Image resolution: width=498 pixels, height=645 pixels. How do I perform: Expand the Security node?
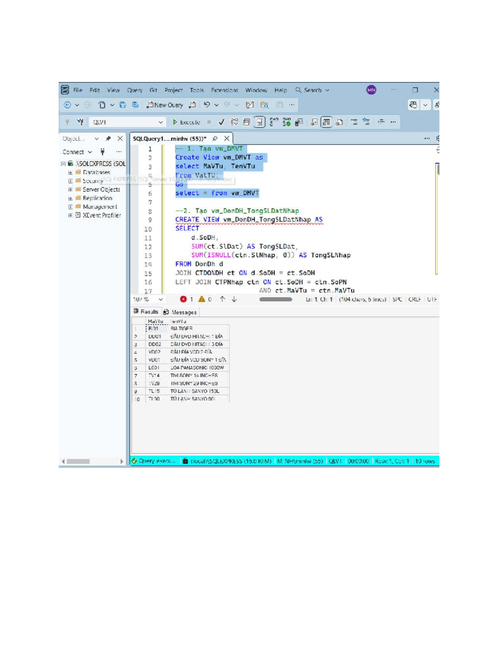coord(70,181)
